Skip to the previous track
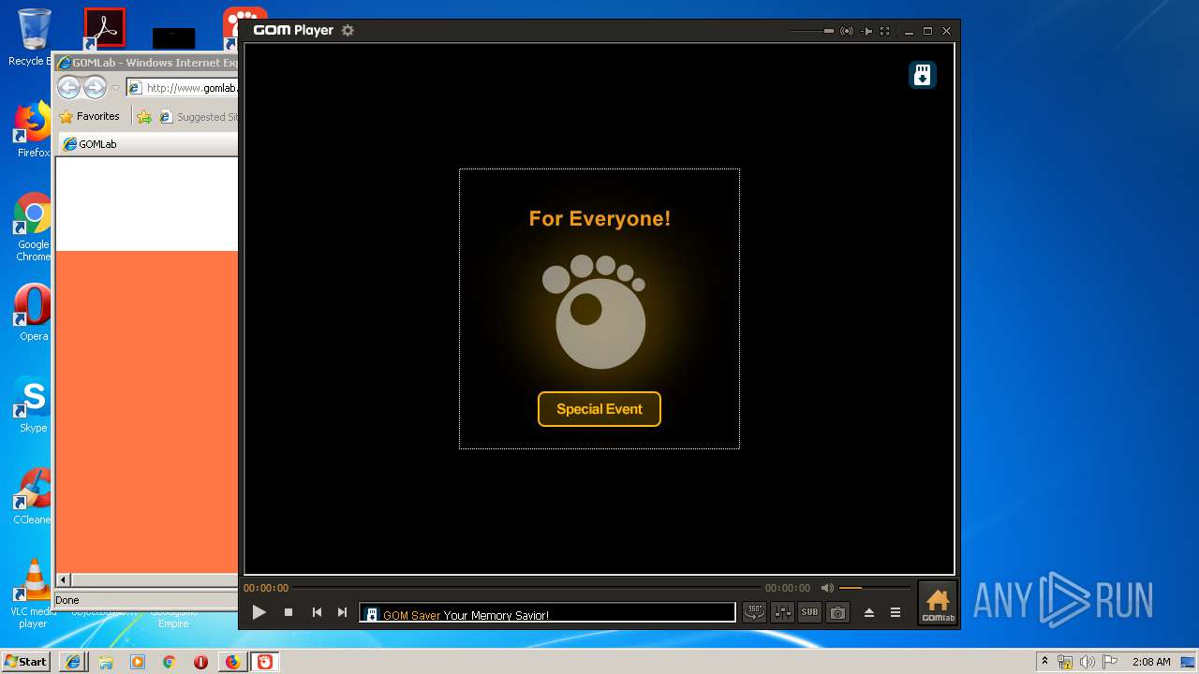 (317, 612)
